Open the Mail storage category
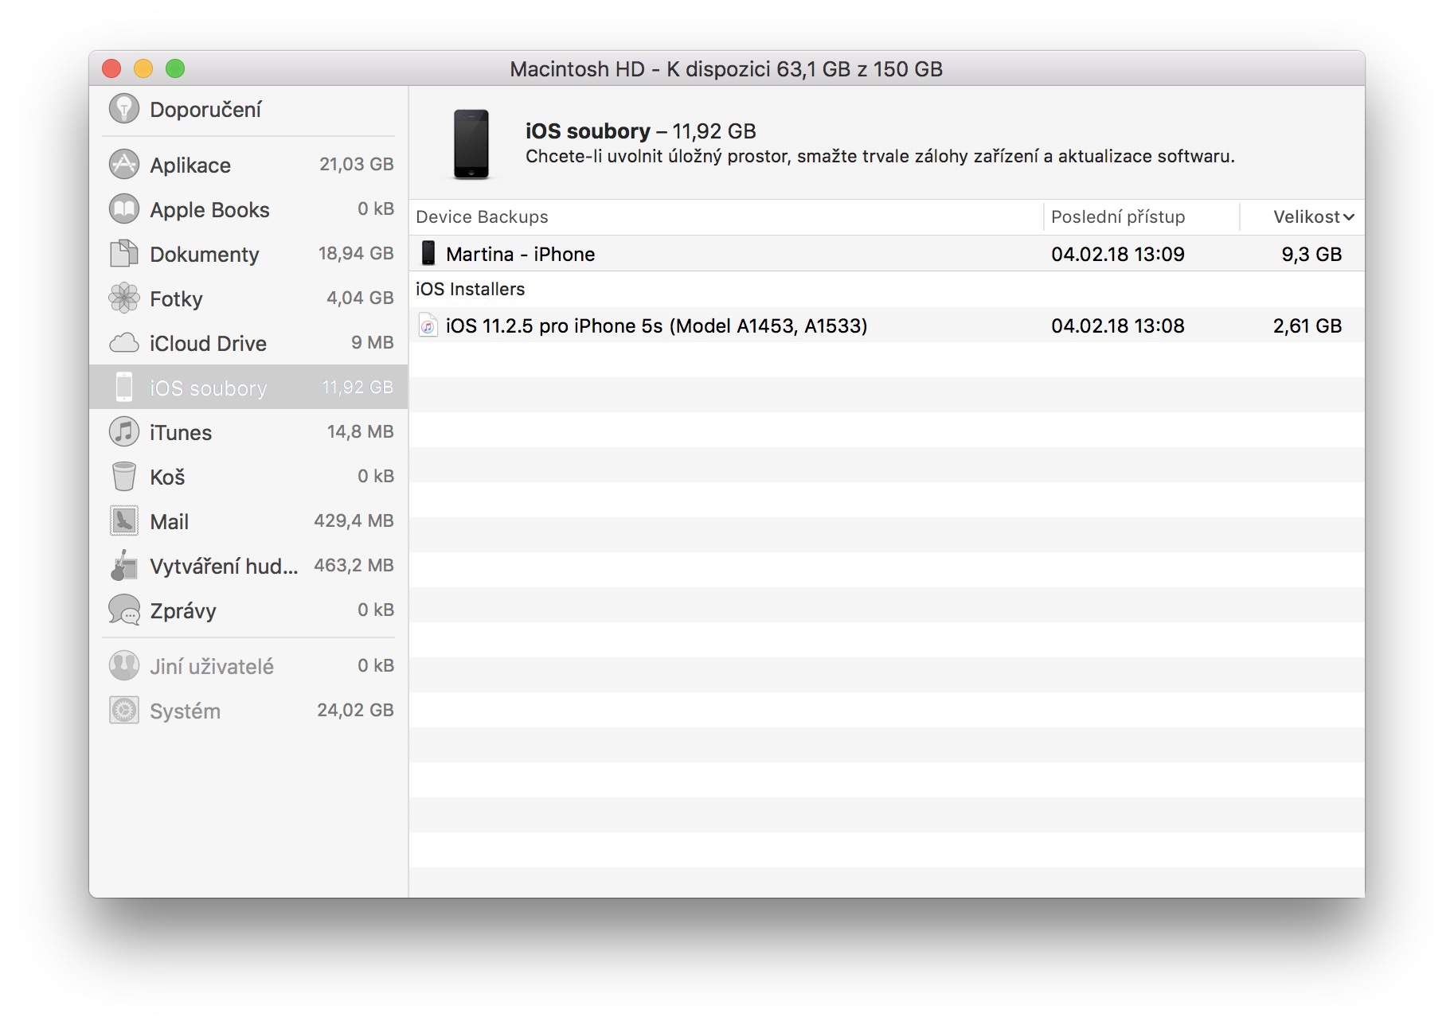 [248, 520]
